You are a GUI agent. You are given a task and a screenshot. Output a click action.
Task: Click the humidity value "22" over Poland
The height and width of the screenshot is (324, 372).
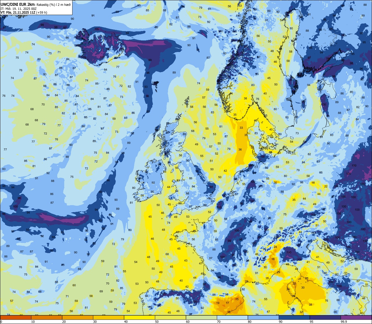(x=326, y=186)
